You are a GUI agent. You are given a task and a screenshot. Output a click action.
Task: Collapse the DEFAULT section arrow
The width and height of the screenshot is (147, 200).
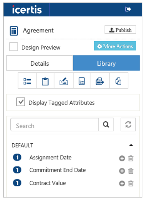click(131, 145)
